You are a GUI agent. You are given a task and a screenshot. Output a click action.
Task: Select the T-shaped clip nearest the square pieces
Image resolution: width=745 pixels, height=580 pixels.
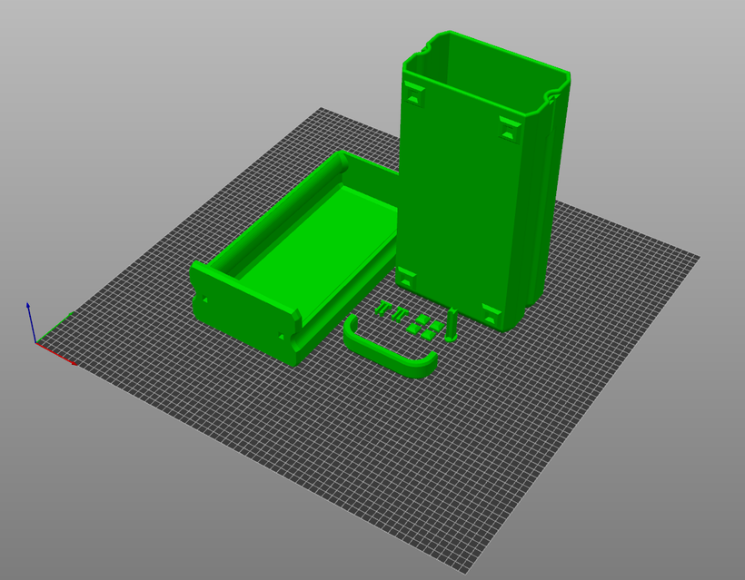coord(400,313)
